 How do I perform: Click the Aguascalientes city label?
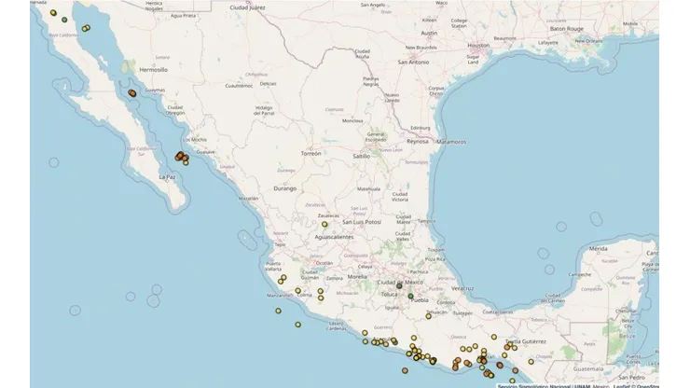(334, 237)
